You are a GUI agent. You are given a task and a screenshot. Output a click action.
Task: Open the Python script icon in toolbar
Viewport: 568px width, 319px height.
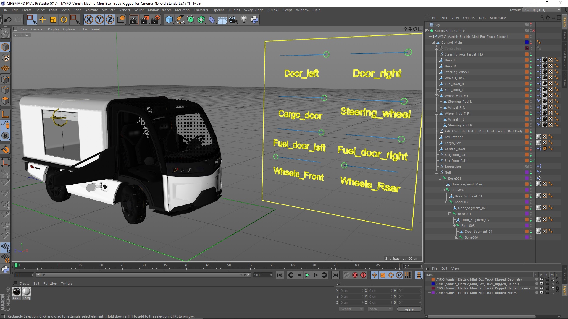coord(254,20)
